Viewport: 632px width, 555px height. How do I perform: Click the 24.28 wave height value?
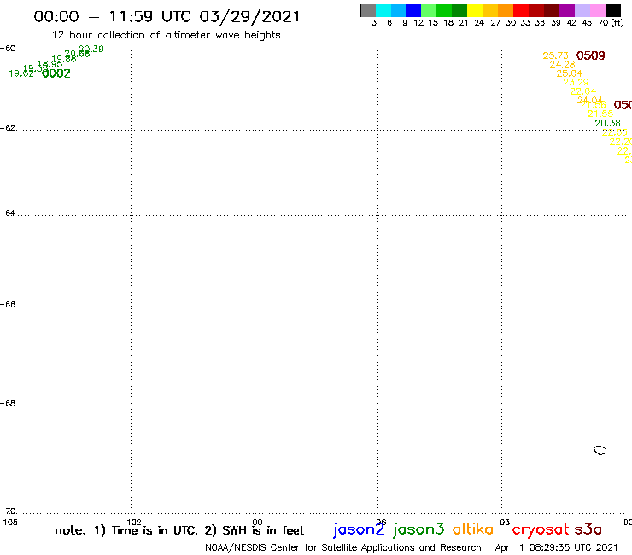tap(562, 65)
